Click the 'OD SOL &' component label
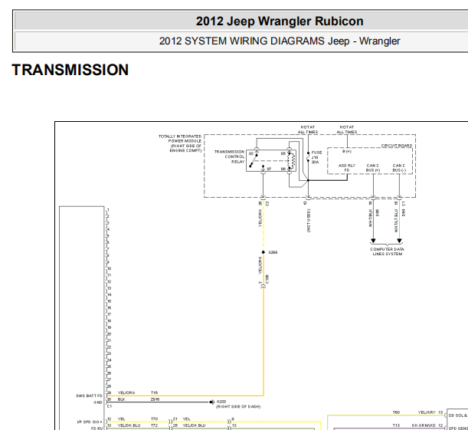The image size is (468, 430). pyautogui.click(x=458, y=415)
